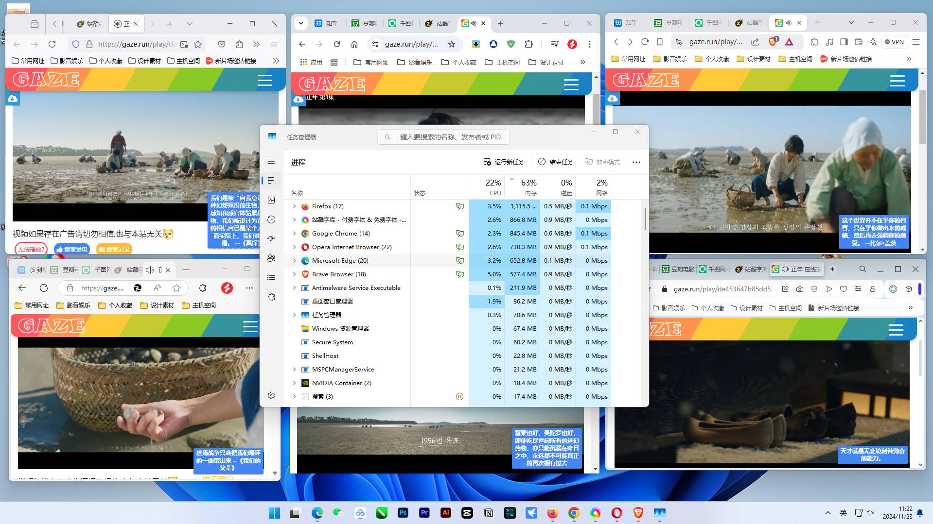Toggle Task Manager hamburger navigation menu
Screen dimensions: 933x524
[271, 161]
